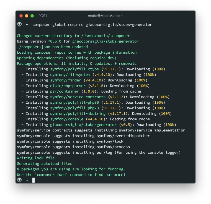Click the '100%' on symfony/finder line
This screenshot has width=211, height=204.
coord(141,80)
